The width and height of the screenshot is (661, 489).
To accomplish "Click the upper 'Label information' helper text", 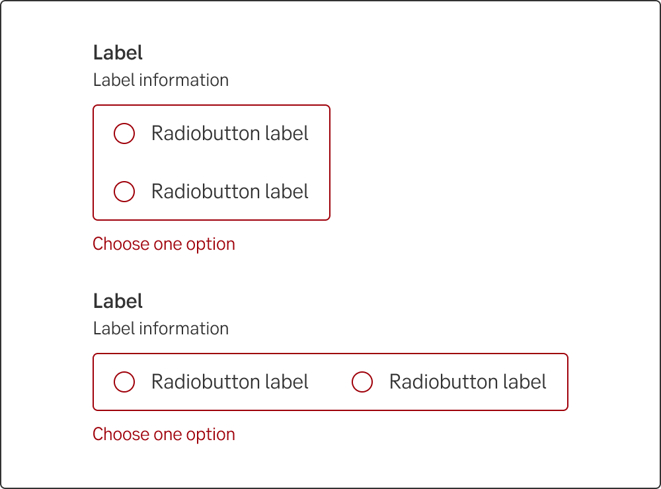I will [161, 81].
